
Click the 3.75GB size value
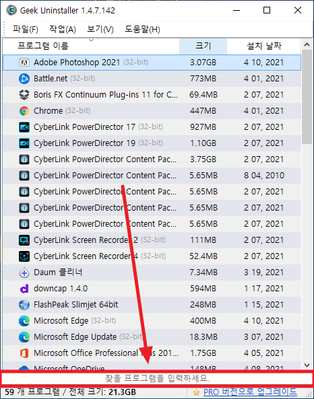(x=203, y=159)
